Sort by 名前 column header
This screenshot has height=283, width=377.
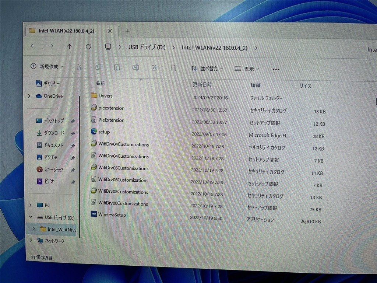click(100, 83)
